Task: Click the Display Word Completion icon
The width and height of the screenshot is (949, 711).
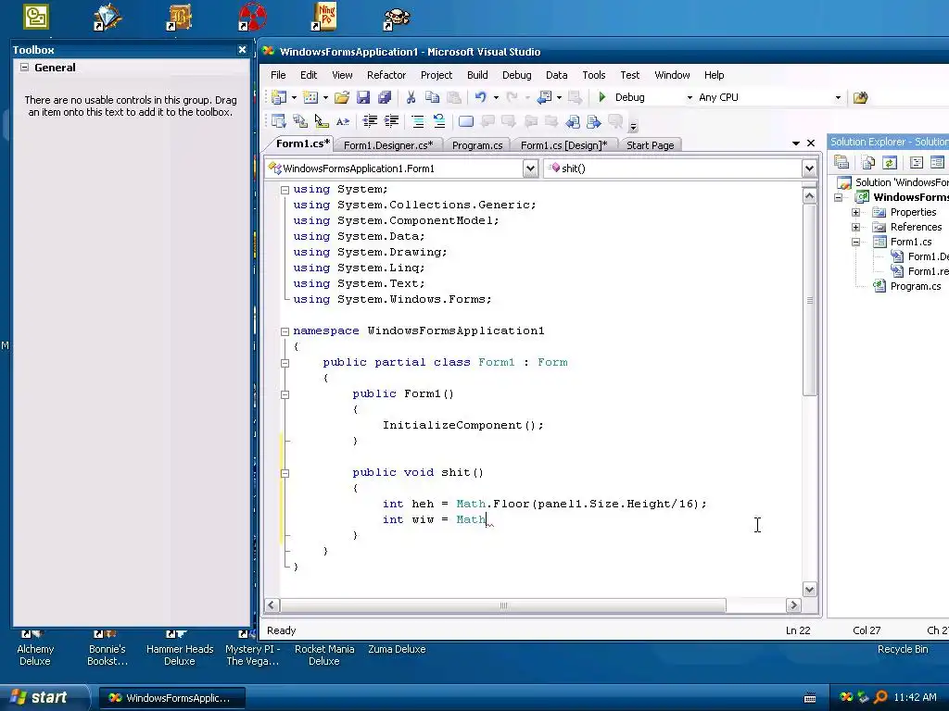Action: [343, 121]
